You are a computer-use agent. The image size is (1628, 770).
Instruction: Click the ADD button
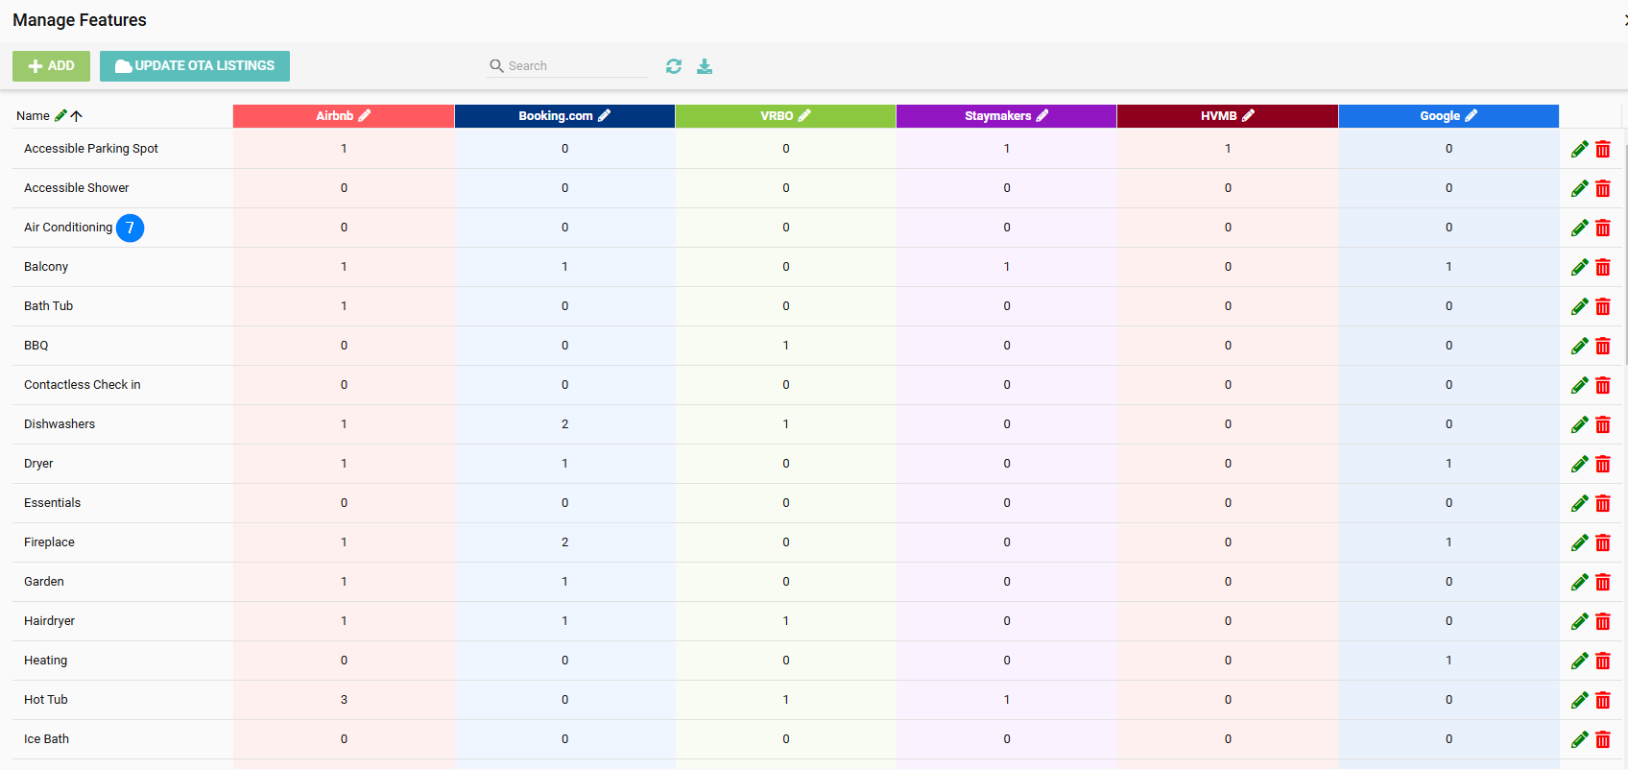click(51, 66)
